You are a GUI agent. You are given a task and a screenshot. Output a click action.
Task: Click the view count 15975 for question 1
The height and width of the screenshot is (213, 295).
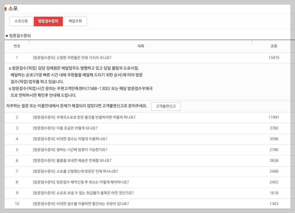click(274, 58)
